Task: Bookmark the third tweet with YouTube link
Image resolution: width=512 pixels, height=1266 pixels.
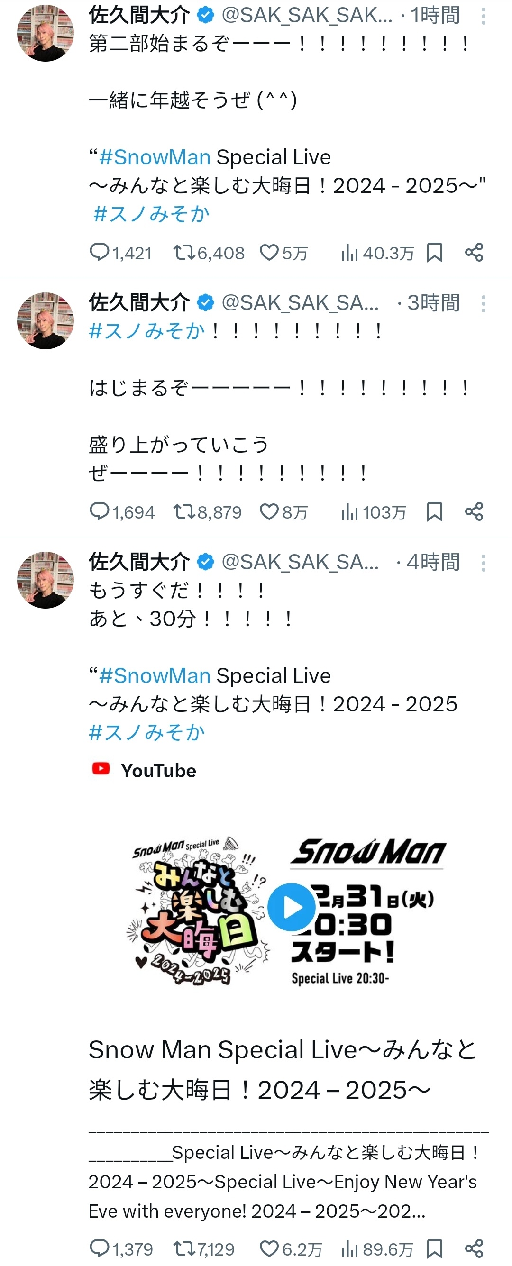Action: pyautogui.click(x=435, y=1248)
